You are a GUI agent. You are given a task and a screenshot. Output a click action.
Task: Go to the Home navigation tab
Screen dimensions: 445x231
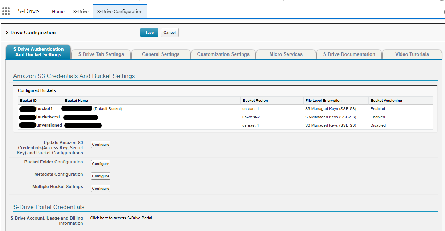[x=58, y=11]
